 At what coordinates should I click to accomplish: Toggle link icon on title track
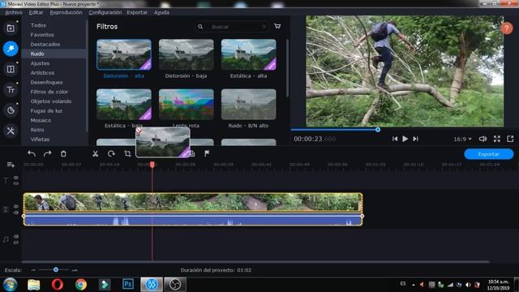(16, 183)
